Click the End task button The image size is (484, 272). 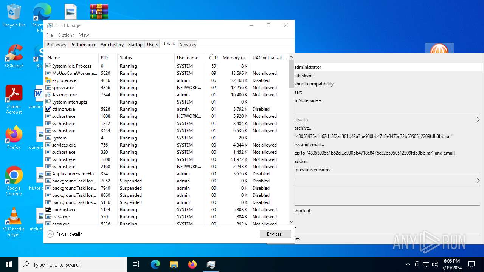click(x=275, y=234)
